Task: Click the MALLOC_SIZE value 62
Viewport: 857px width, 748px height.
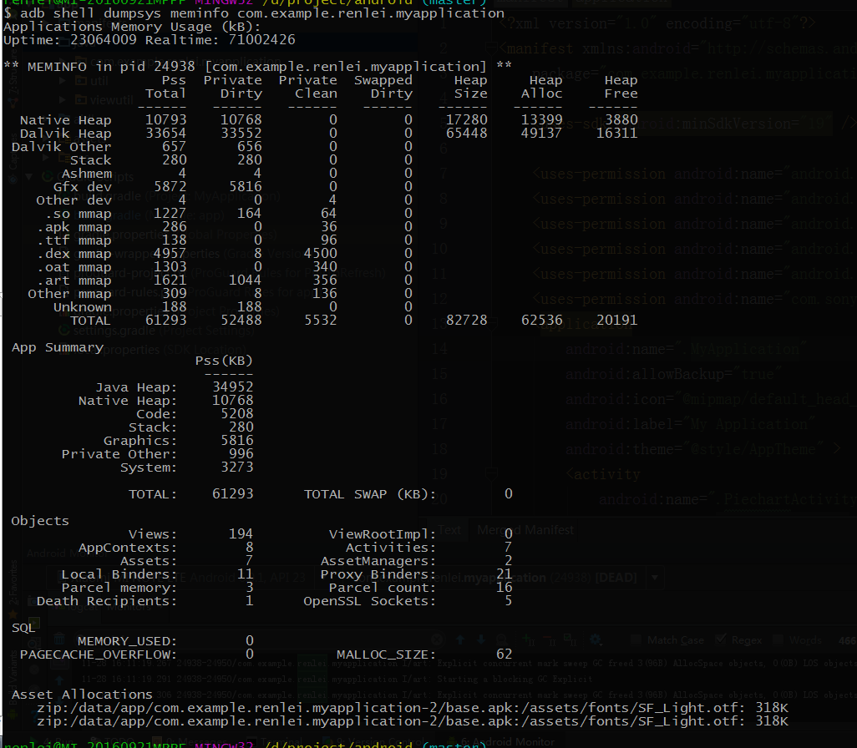Action: point(504,654)
